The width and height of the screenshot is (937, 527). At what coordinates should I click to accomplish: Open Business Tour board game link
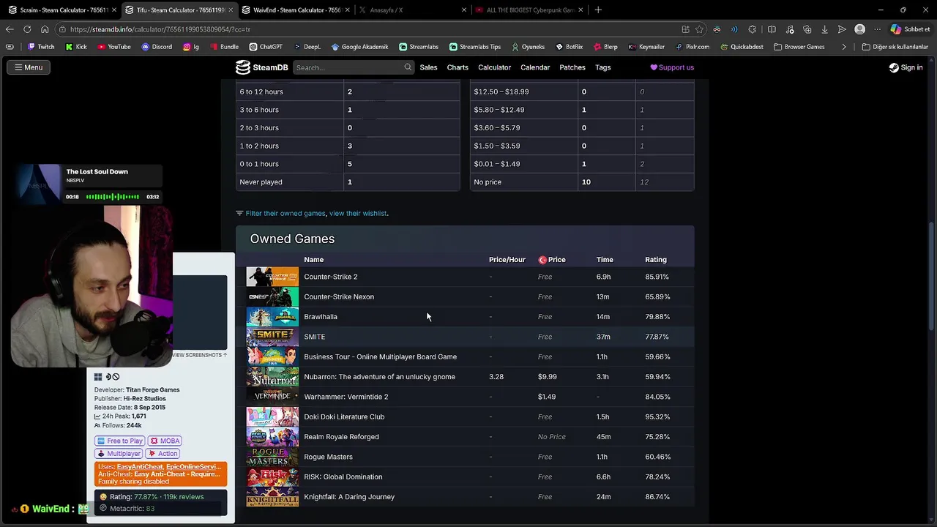(x=381, y=356)
